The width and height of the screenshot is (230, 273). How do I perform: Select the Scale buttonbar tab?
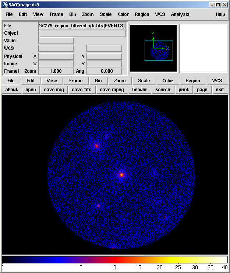(144, 81)
